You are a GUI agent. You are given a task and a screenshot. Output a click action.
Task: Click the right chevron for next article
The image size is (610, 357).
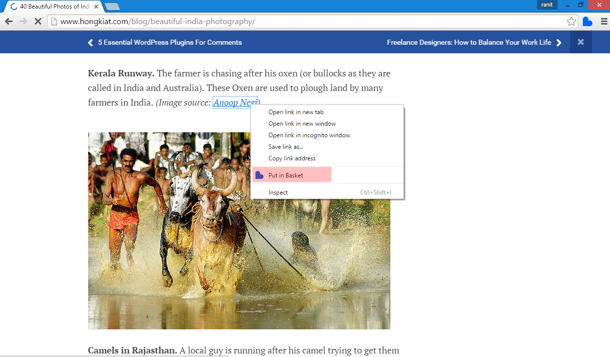coord(559,43)
